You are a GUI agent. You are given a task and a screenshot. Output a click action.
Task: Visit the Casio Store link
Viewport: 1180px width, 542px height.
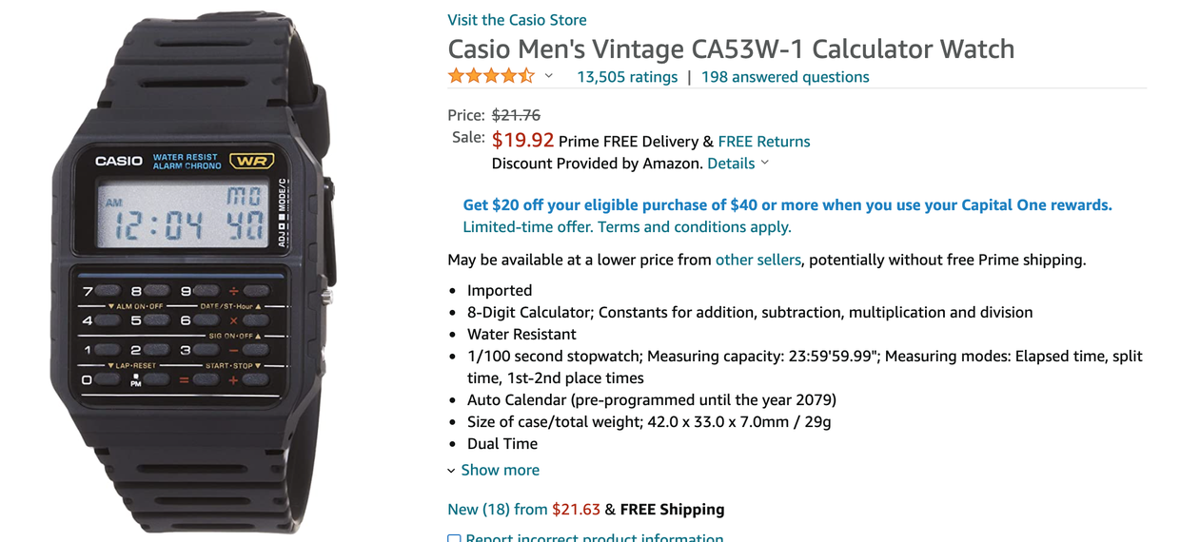[517, 20]
